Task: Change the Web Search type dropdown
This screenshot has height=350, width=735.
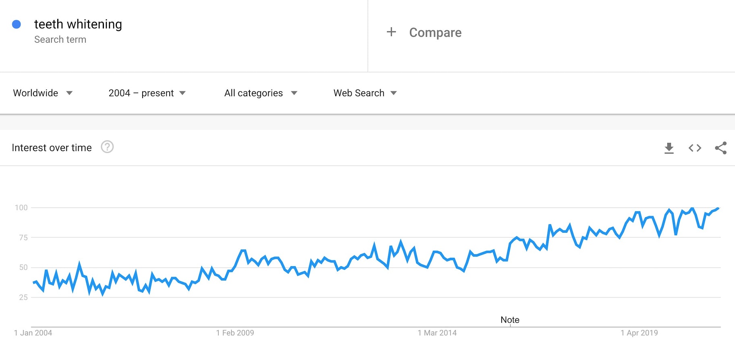Action: click(x=365, y=93)
